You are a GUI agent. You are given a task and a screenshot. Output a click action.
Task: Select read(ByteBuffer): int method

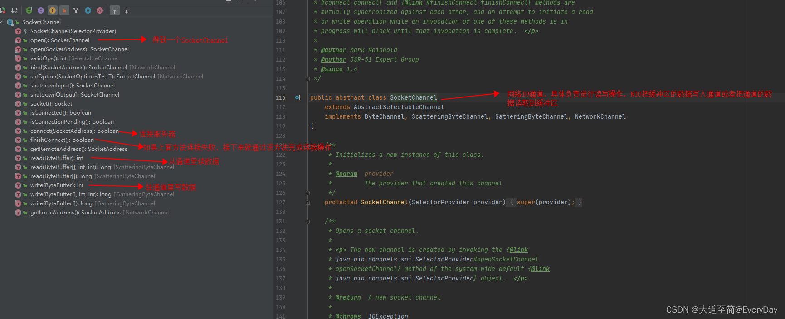pos(57,158)
